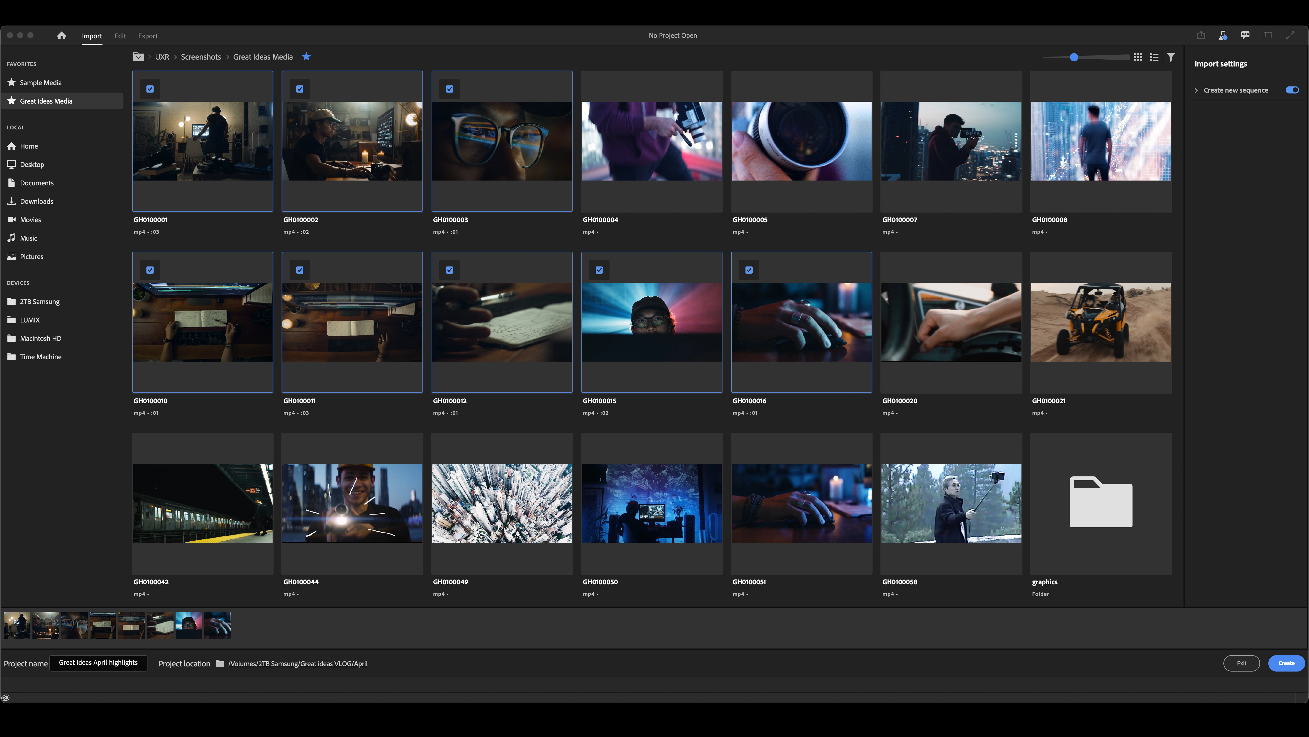
Task: Switch to the Export tab
Action: coord(148,36)
